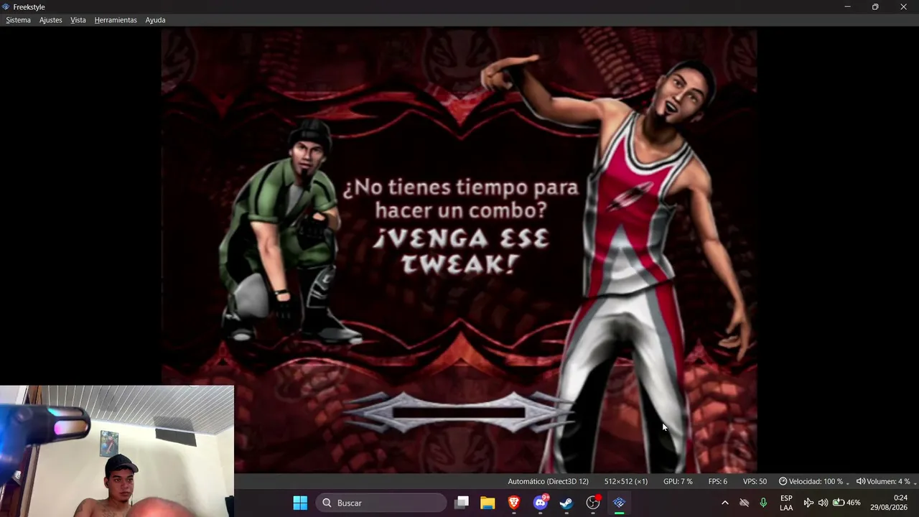Open Steam from the taskbar

pyautogui.click(x=566, y=503)
